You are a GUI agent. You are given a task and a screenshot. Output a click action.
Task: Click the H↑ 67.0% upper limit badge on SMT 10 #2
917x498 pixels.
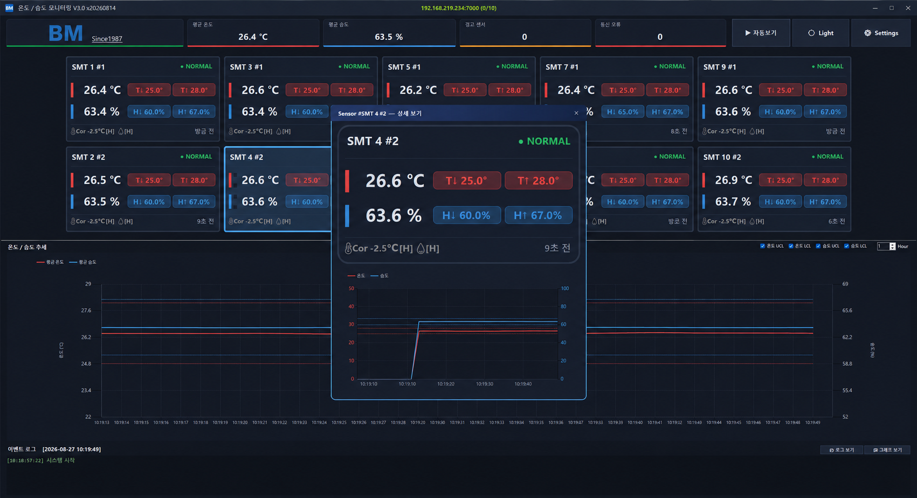coord(825,202)
